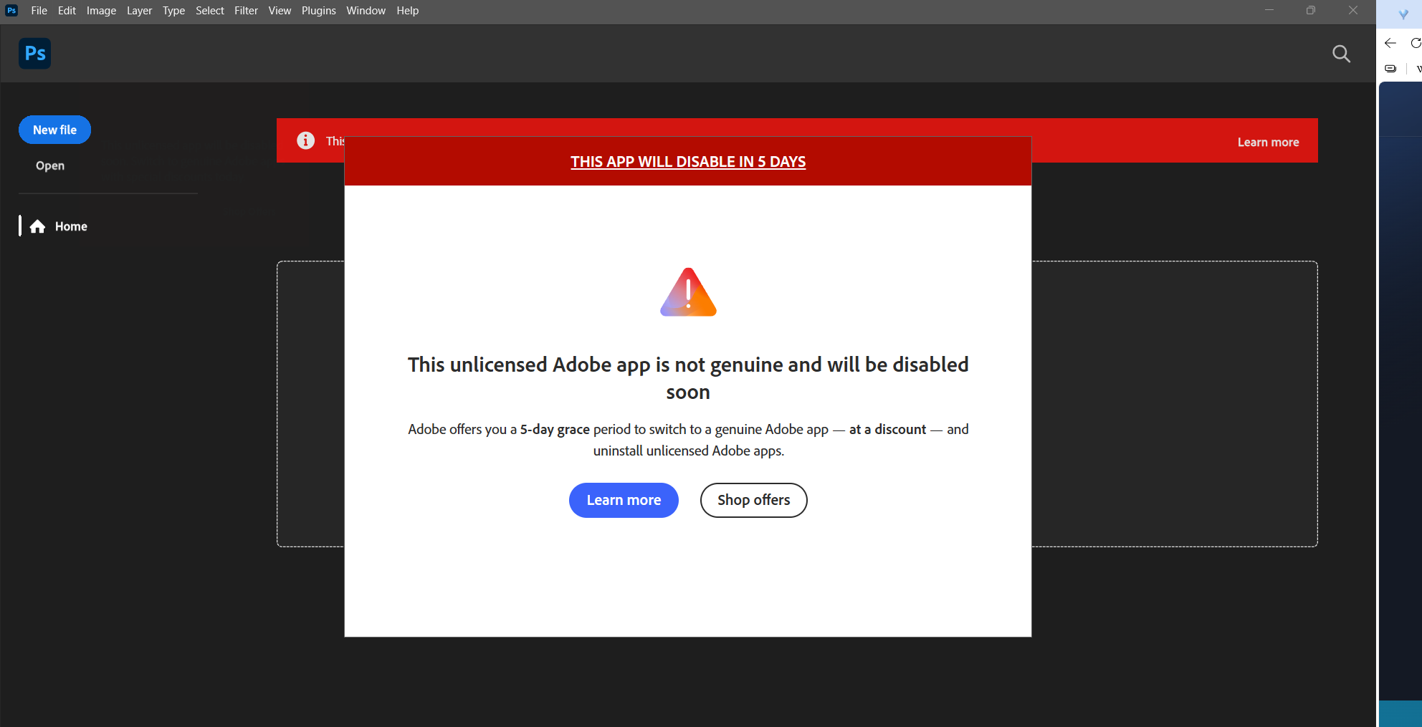This screenshot has width=1422, height=727.
Task: Open the File menu
Action: click(39, 11)
